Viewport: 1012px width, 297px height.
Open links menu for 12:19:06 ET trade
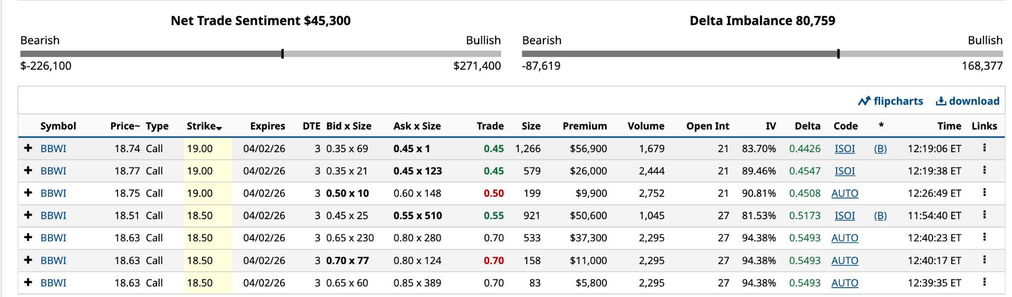point(984,148)
